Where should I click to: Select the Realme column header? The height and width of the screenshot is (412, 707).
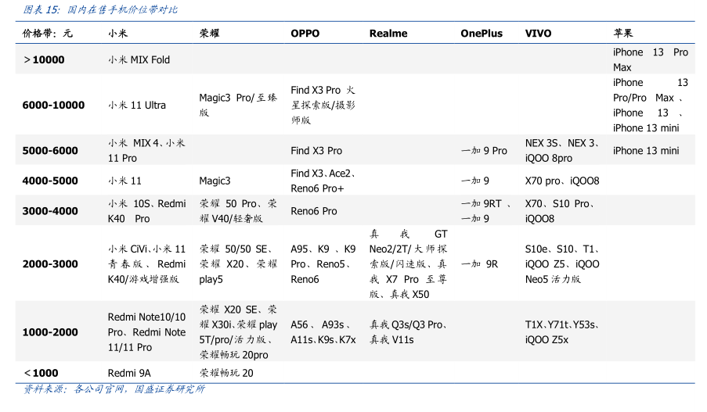(388, 34)
